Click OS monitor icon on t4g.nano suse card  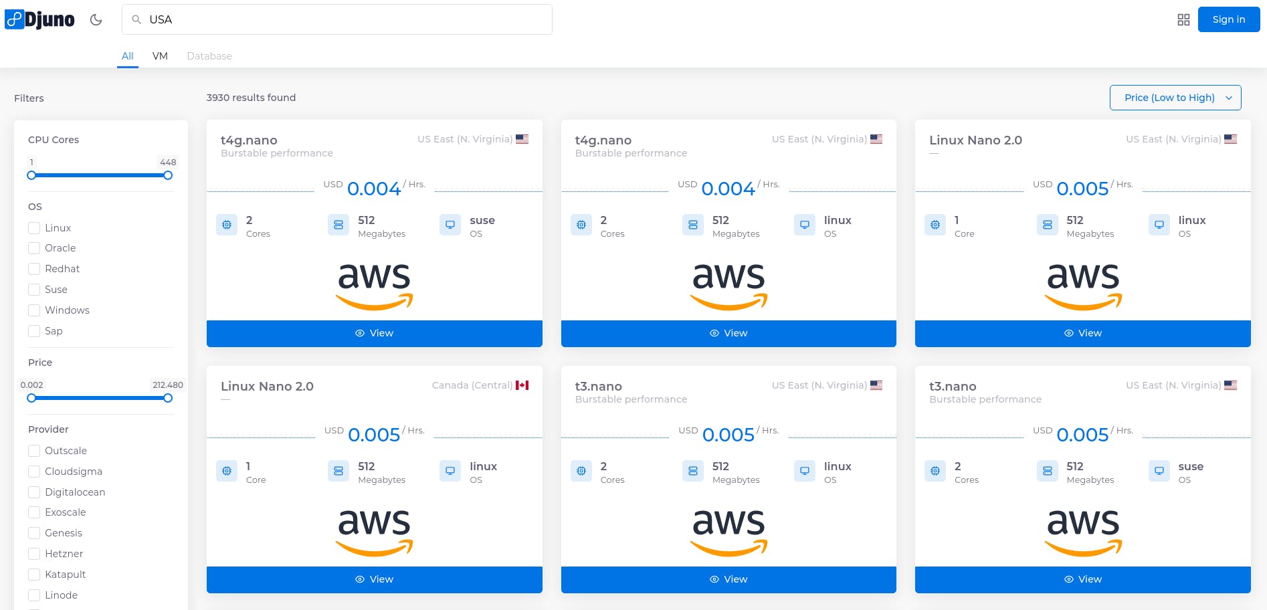tap(450, 225)
